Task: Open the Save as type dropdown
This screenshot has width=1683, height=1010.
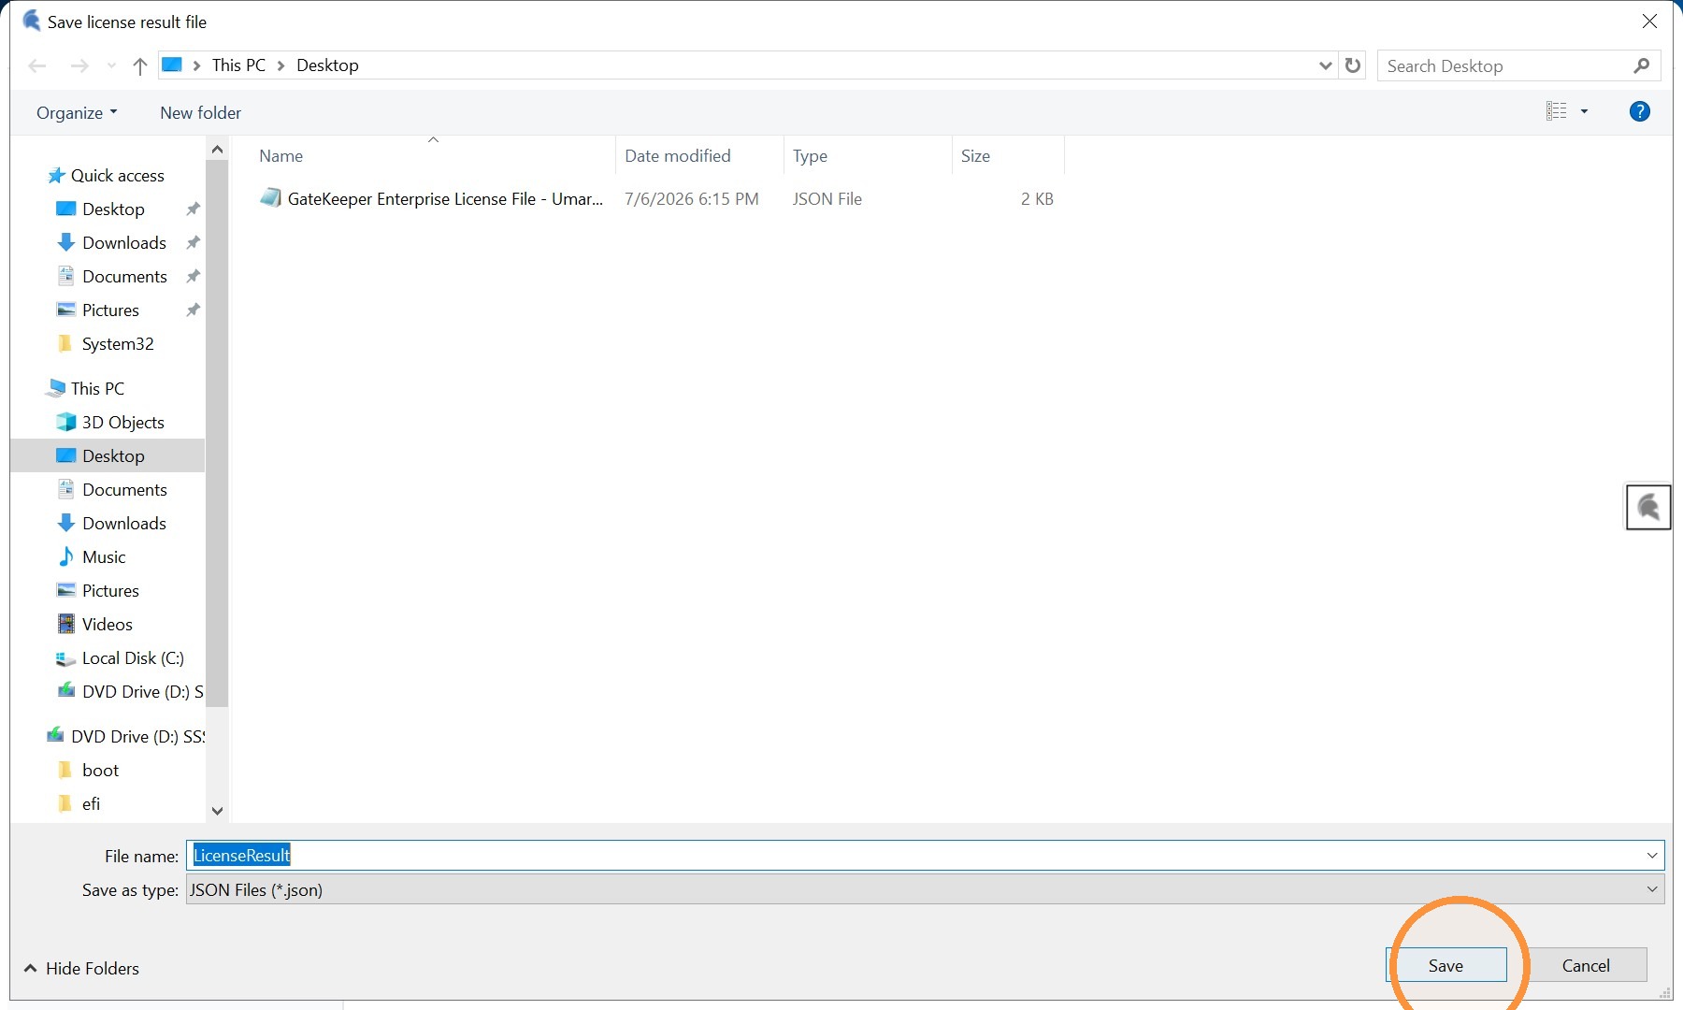Action: tap(925, 889)
